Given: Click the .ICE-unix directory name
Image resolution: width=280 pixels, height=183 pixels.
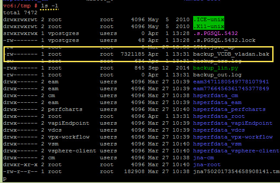Looking at the screenshot, I should tap(209, 19).
